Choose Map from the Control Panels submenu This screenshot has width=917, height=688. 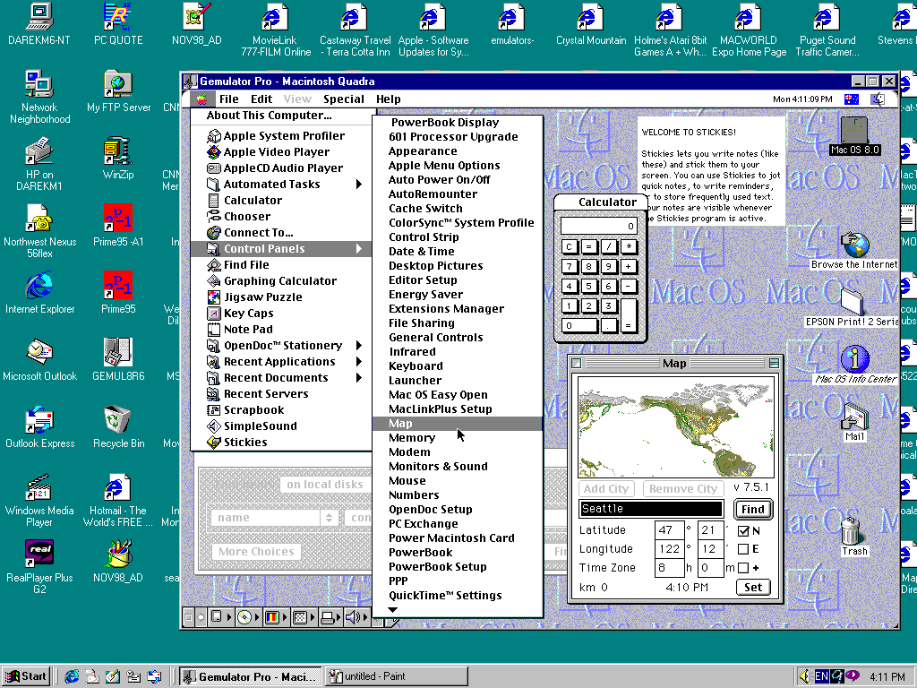click(458, 424)
